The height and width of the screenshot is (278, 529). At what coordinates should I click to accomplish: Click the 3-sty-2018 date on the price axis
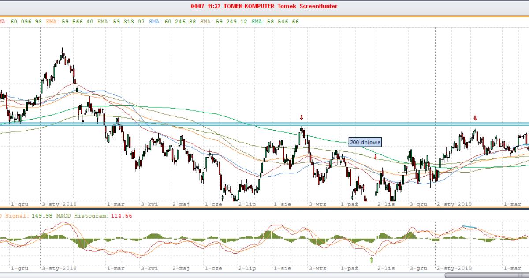[59, 204]
